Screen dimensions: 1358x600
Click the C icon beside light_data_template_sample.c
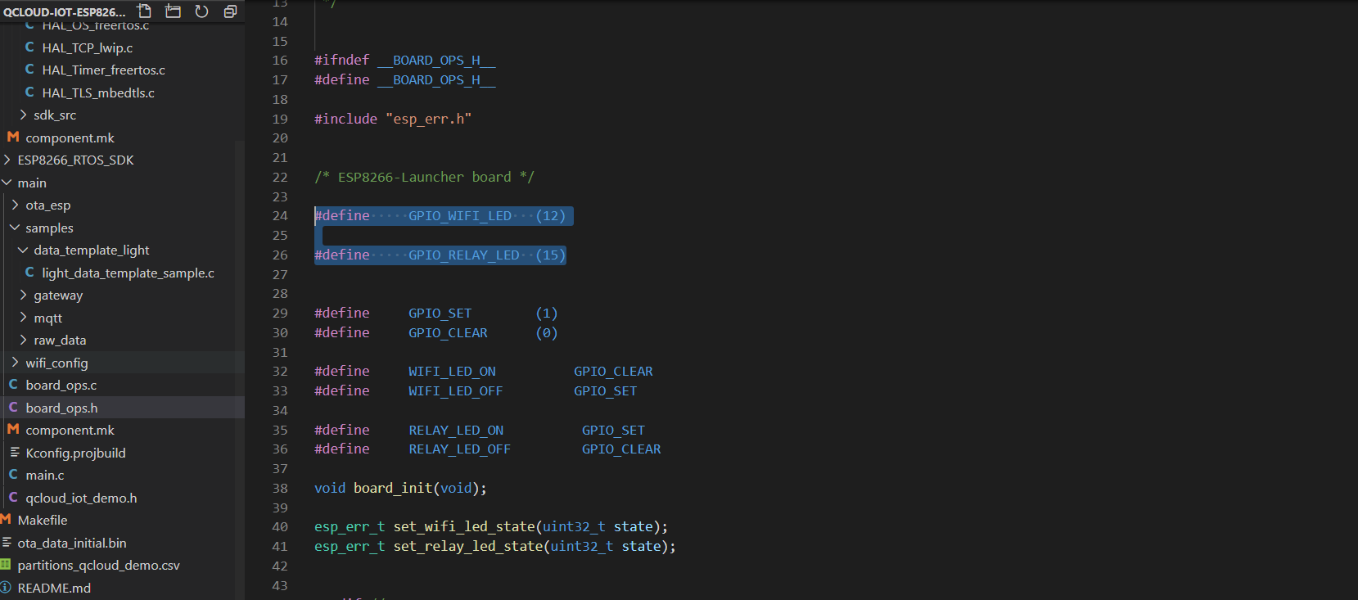(x=29, y=273)
